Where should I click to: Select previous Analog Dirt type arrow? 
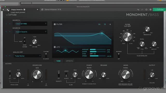click(x=6, y=56)
